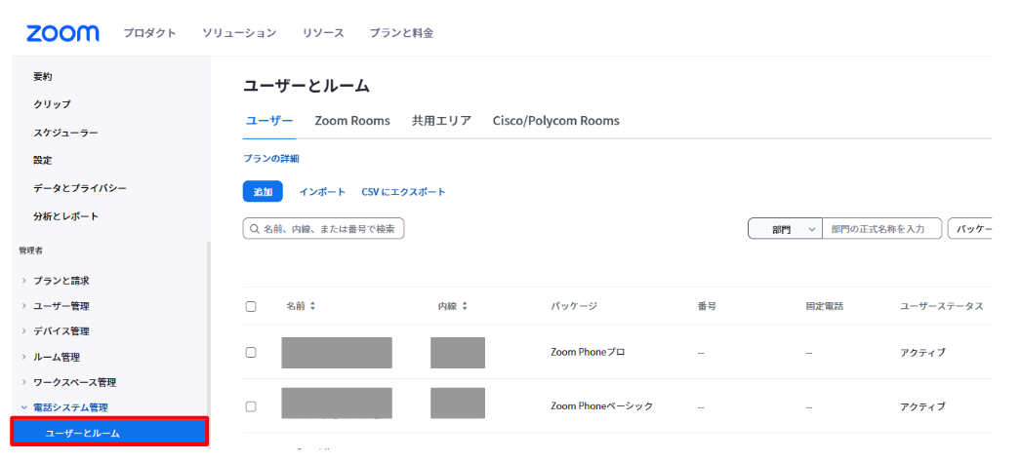Image resolution: width=1022 pixels, height=462 pixels.
Task: Click the search magnifier icon in the search box
Action: [x=254, y=229]
